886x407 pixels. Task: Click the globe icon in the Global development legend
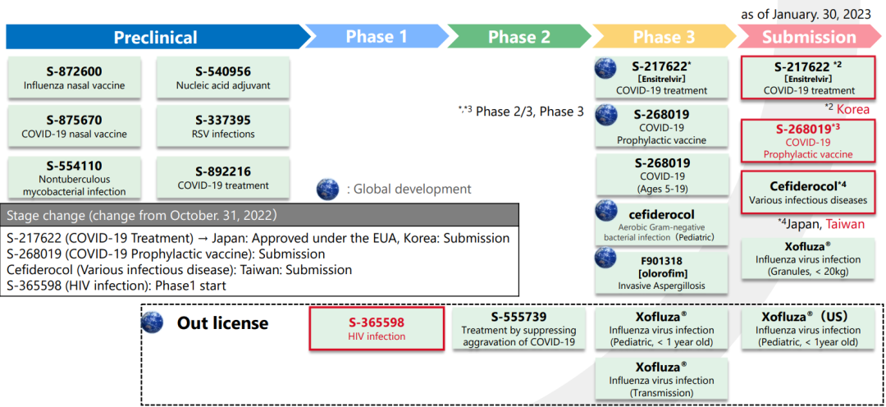coord(327,189)
